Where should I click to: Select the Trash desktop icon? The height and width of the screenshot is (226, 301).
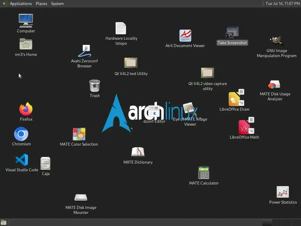click(95, 86)
